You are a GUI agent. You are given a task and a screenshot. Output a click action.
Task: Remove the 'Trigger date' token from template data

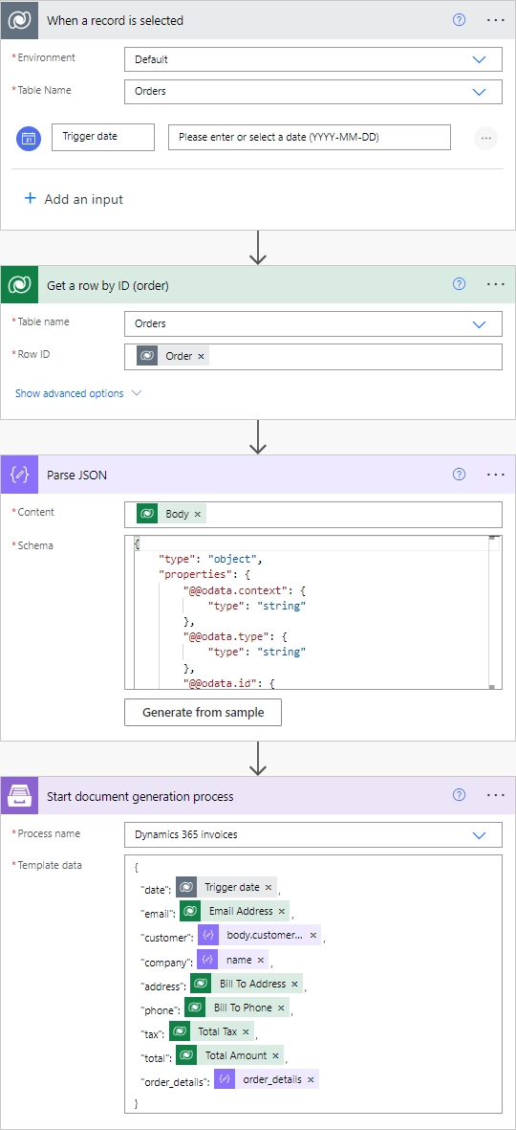point(269,887)
